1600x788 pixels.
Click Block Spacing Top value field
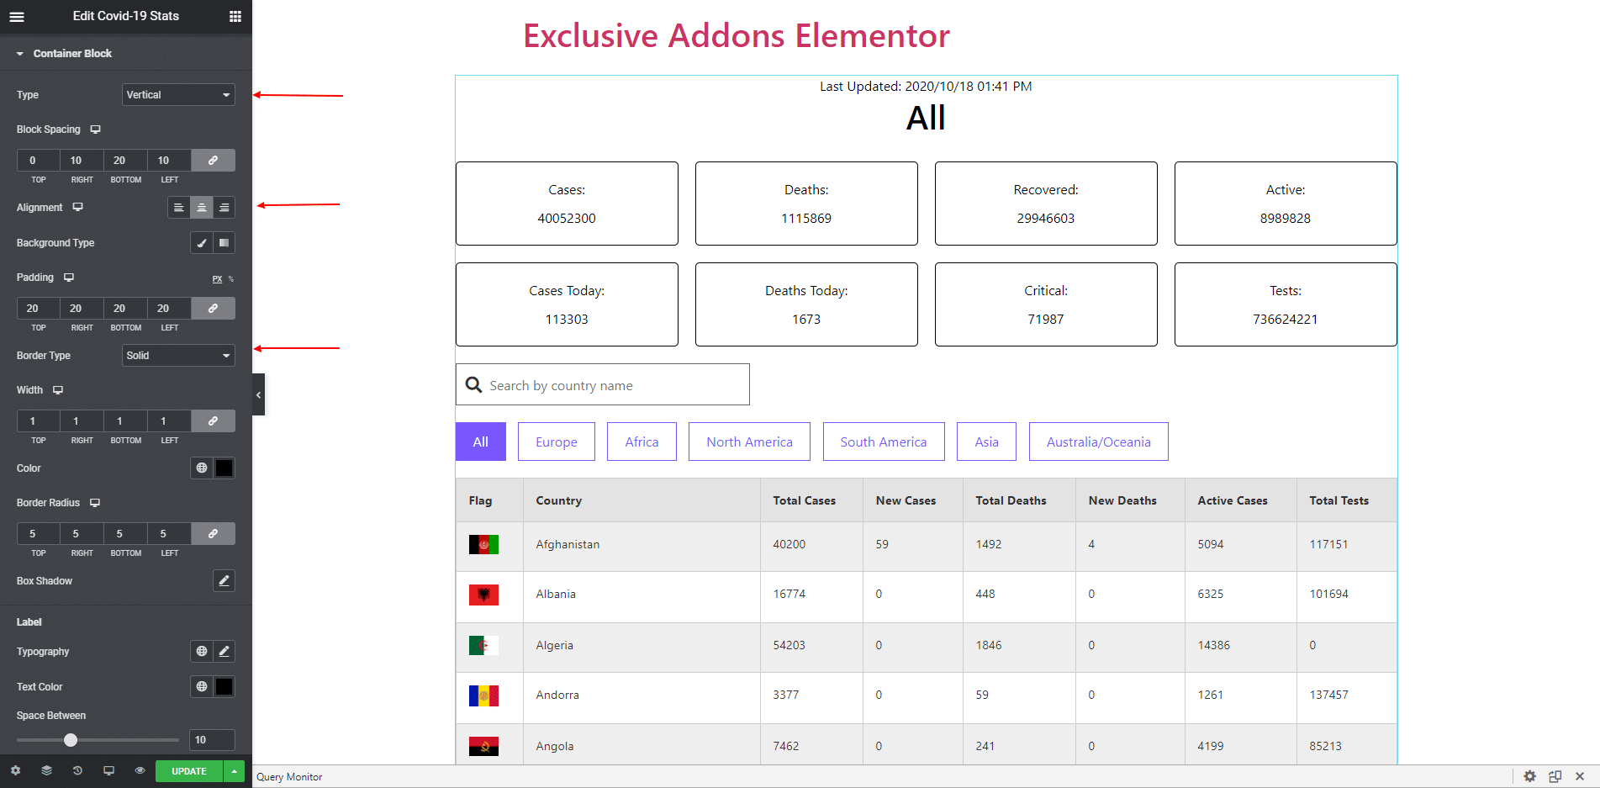coord(39,161)
